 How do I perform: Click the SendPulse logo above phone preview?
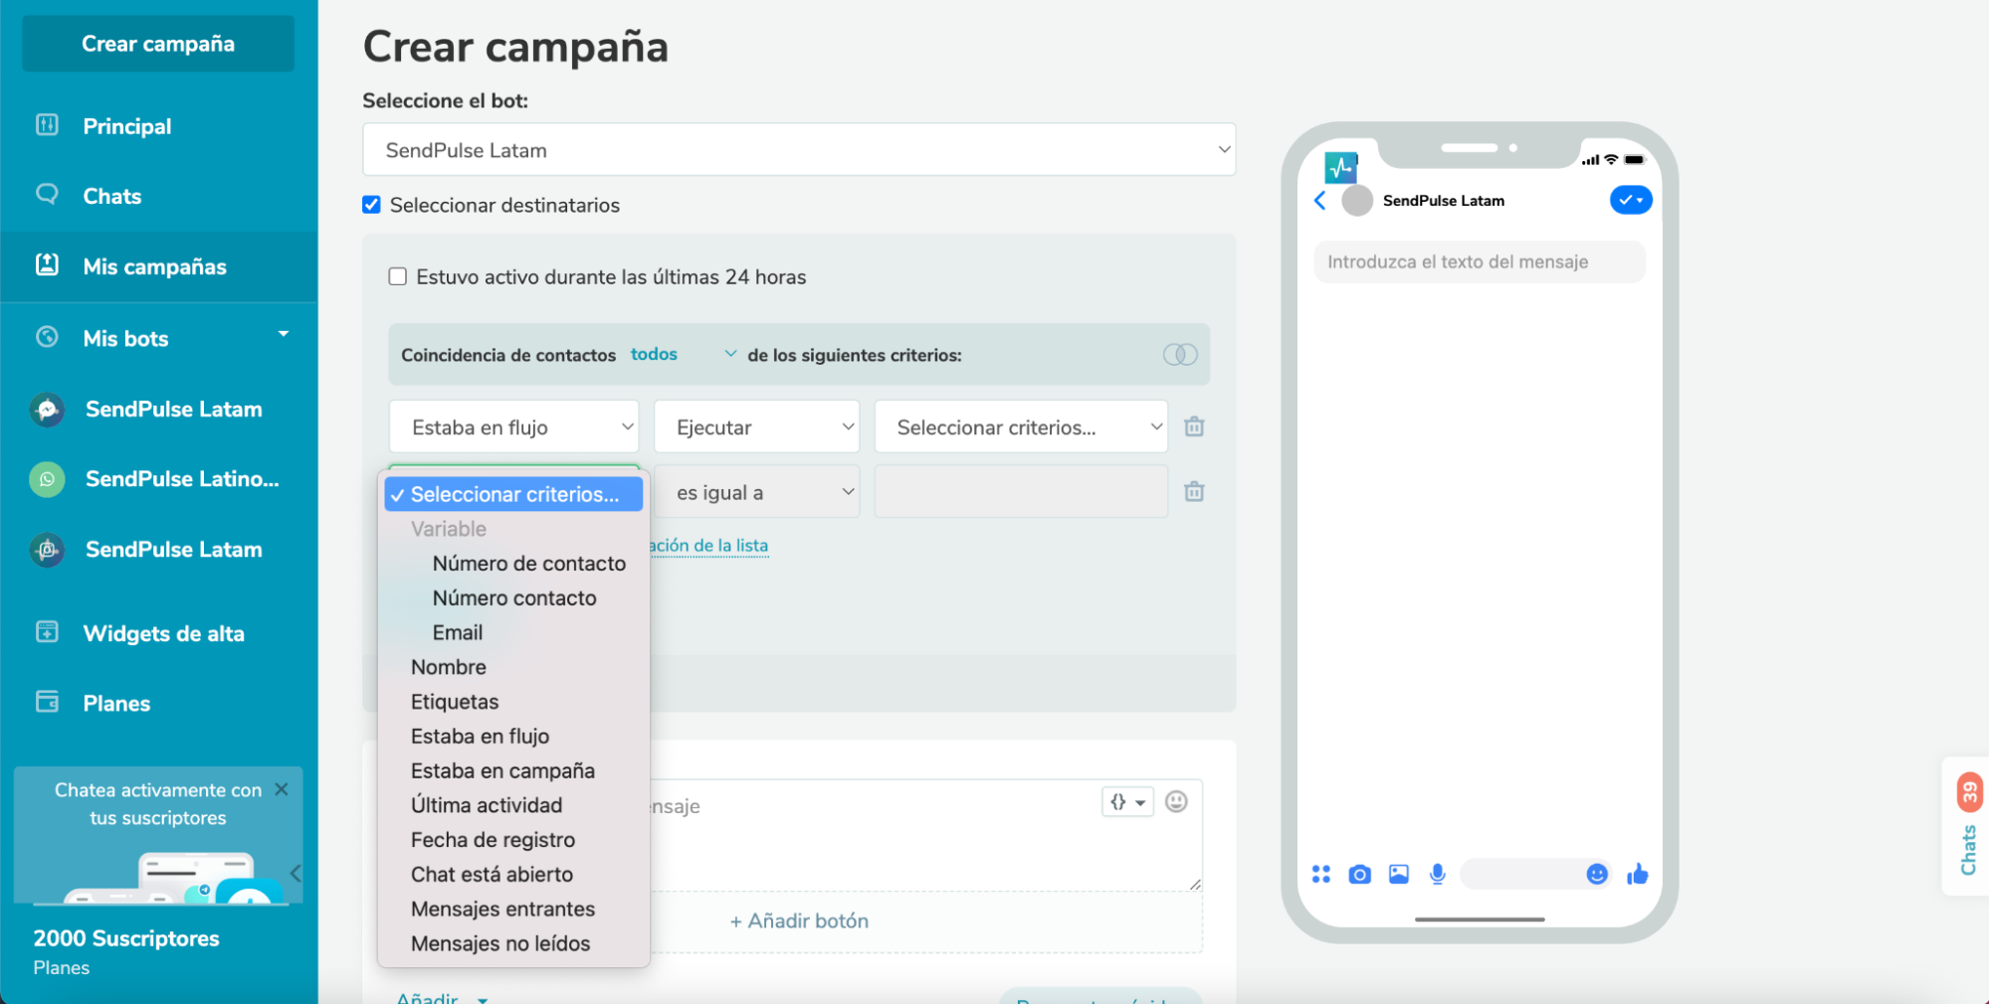click(x=1341, y=167)
